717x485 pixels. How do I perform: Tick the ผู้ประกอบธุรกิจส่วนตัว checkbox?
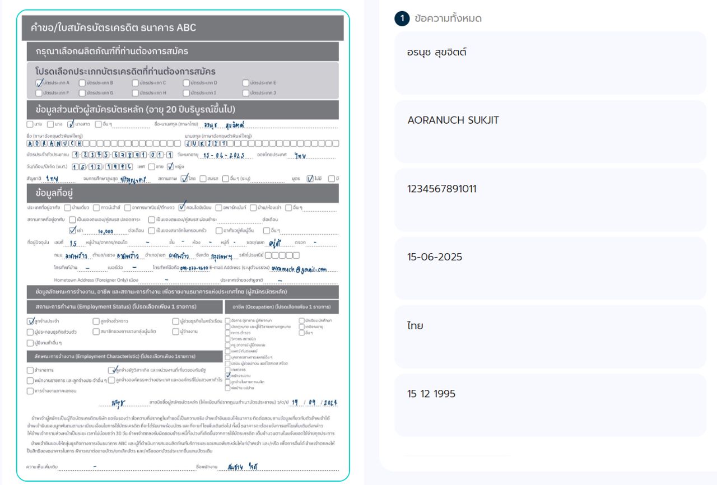pyautogui.click(x=30, y=332)
